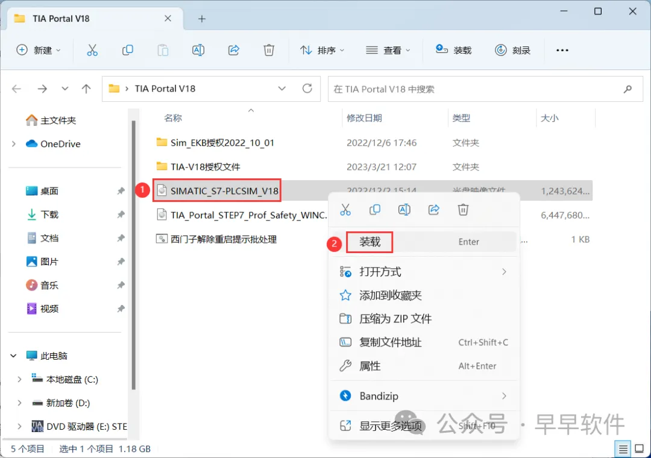Click Share icon in the context menu
The width and height of the screenshot is (651, 458).
pos(434,210)
